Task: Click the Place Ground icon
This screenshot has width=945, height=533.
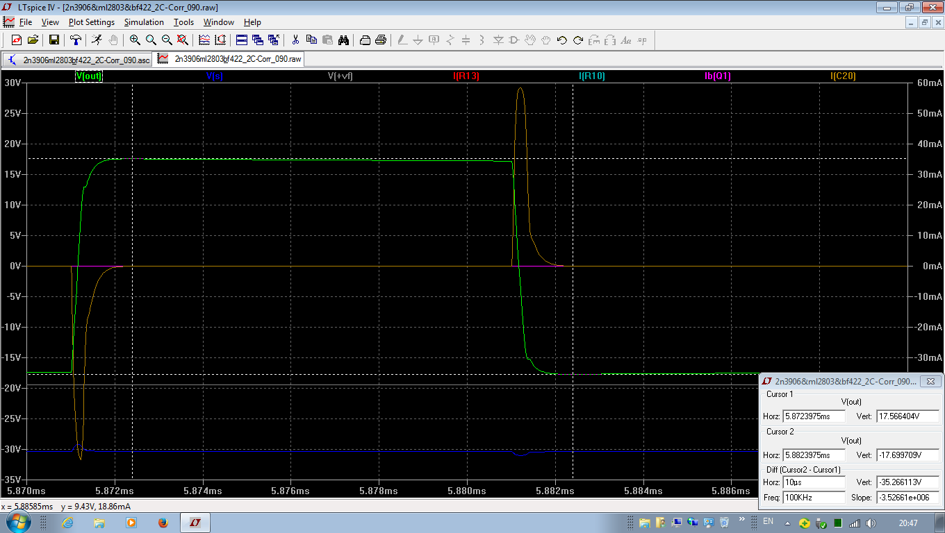Action: pyautogui.click(x=418, y=40)
